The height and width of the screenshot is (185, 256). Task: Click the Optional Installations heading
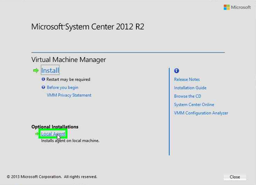coord(55,127)
